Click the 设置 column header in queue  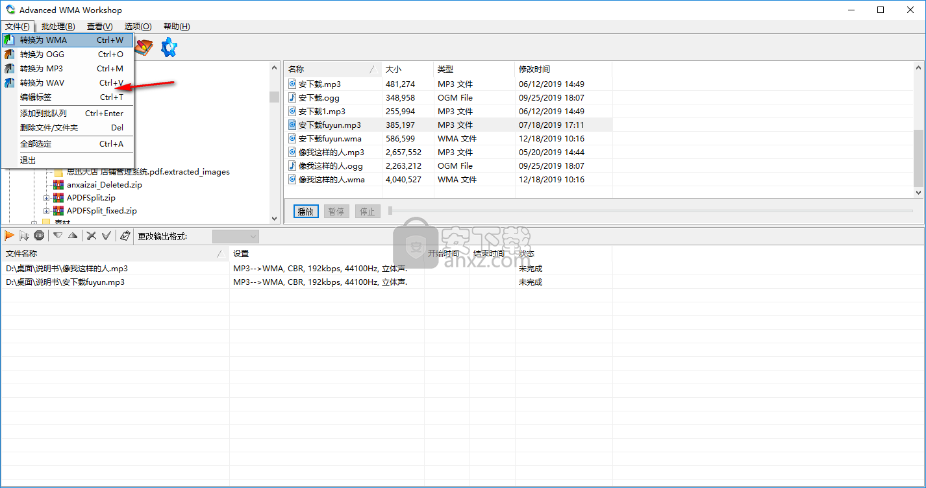click(327, 254)
